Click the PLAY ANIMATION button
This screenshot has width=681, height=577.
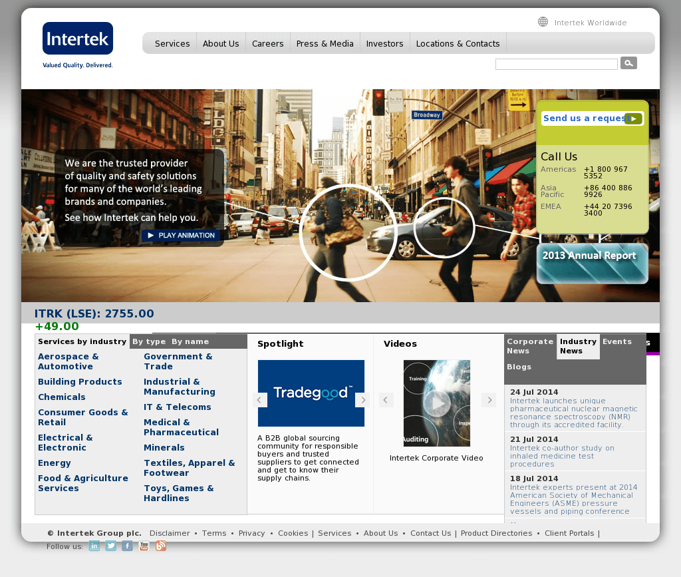(x=181, y=236)
